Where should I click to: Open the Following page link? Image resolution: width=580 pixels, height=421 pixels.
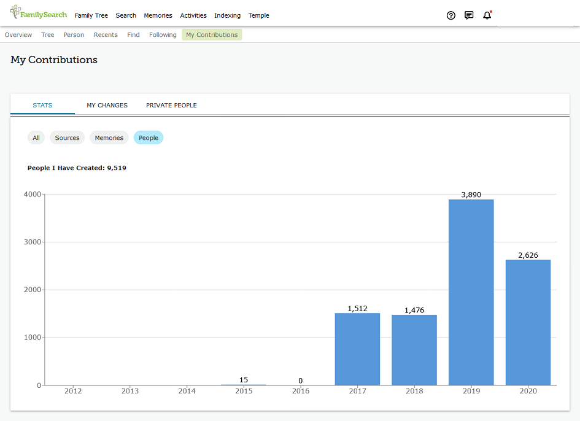163,35
